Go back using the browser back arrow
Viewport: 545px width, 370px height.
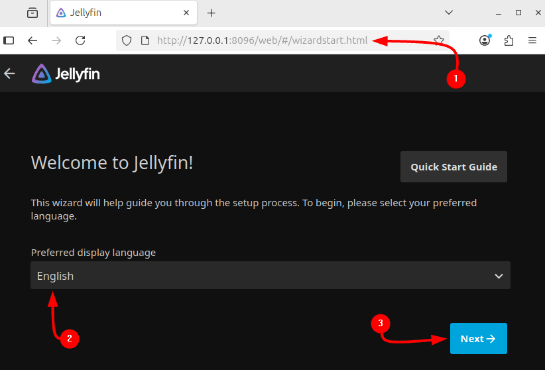pyautogui.click(x=32, y=40)
